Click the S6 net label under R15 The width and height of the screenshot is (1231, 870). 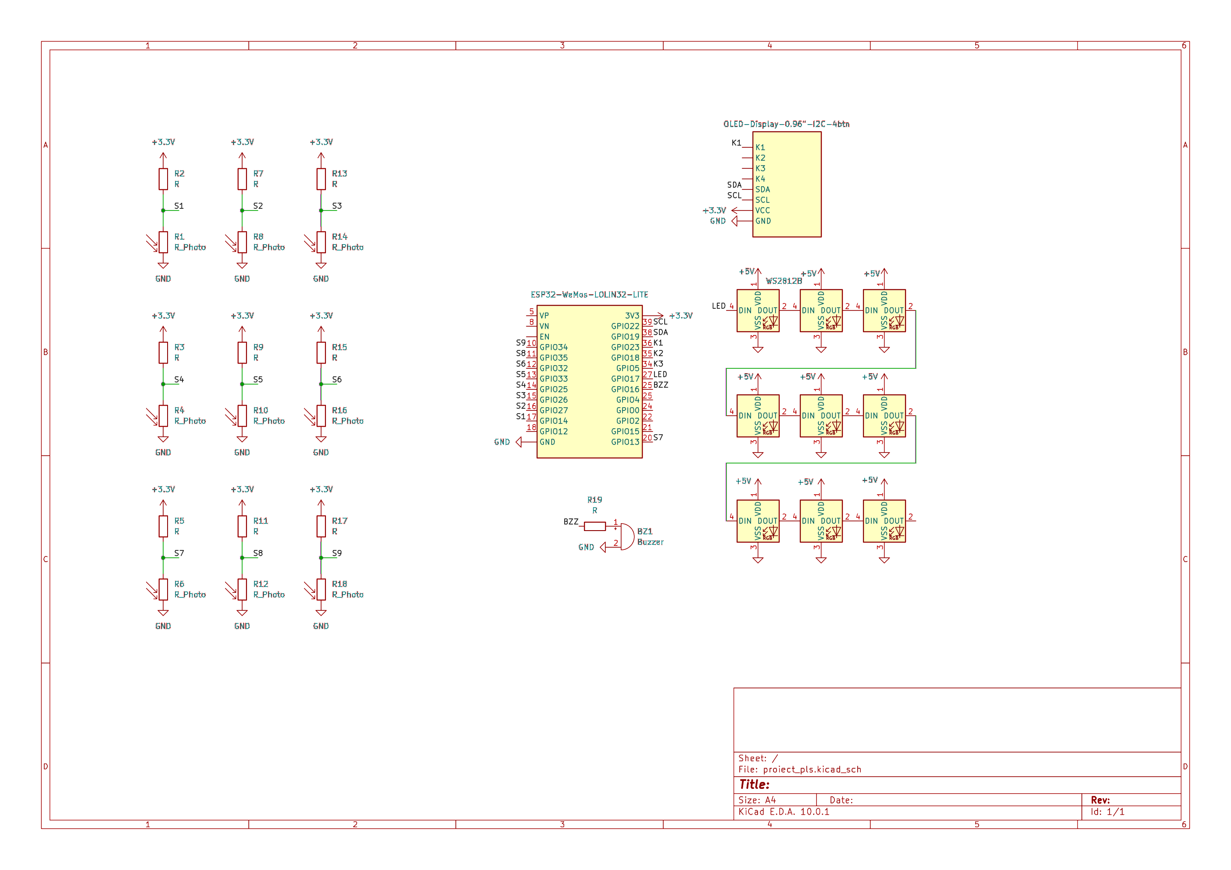coord(336,379)
